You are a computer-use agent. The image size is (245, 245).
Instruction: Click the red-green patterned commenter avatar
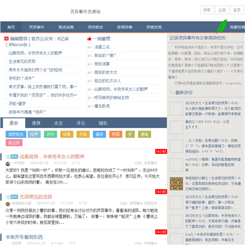pos(176,184)
